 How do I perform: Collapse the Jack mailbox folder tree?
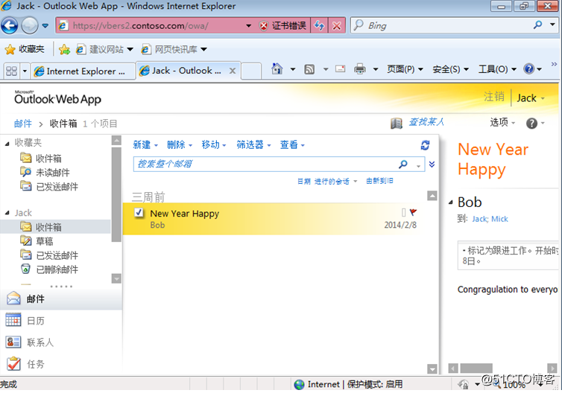coord(7,213)
